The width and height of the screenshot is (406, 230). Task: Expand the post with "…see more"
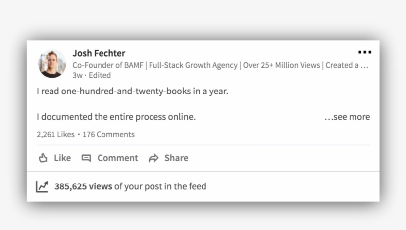[347, 117]
